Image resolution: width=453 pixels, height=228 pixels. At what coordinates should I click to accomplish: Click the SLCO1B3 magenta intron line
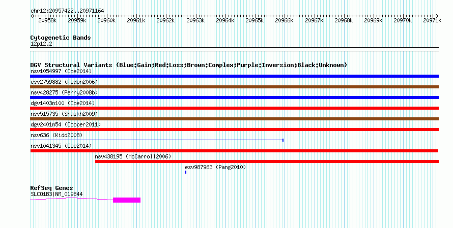[72, 199]
